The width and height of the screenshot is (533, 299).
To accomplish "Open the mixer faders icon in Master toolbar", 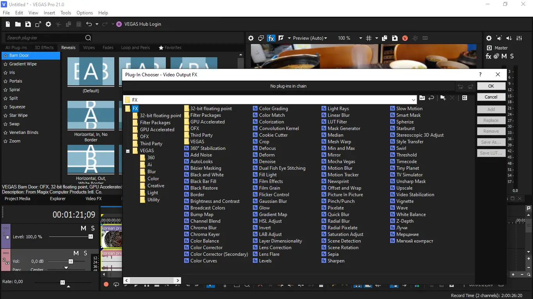I will coord(519,38).
